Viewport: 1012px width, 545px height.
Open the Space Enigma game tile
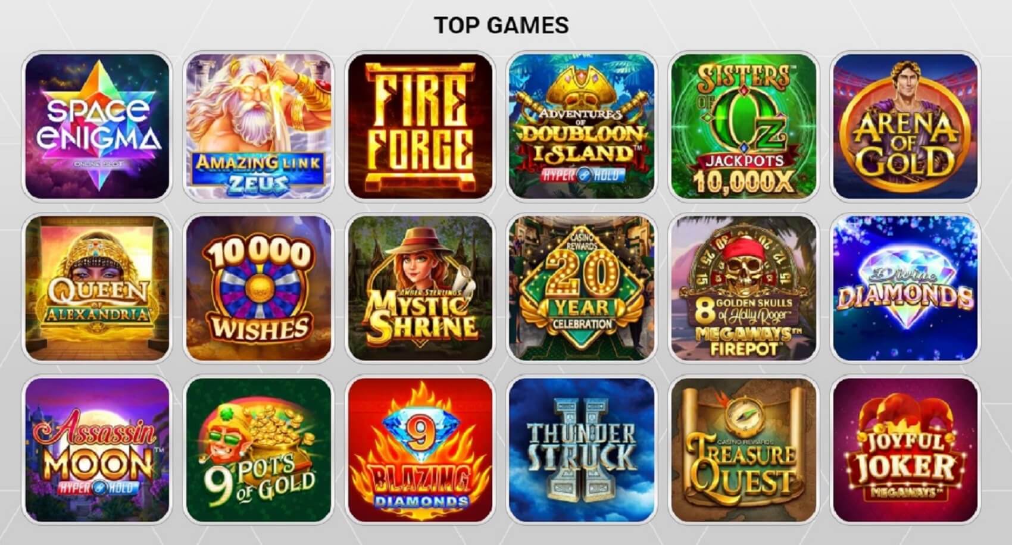click(x=96, y=126)
